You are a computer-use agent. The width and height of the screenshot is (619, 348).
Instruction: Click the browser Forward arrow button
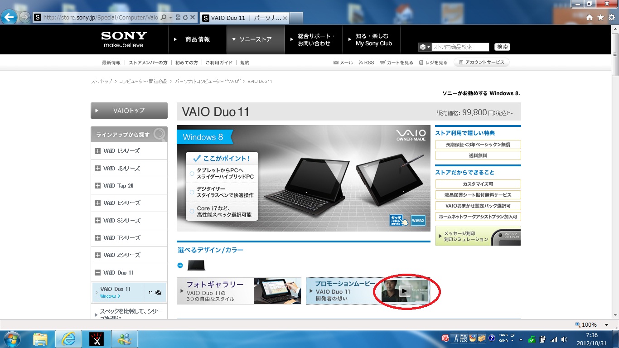click(x=25, y=17)
